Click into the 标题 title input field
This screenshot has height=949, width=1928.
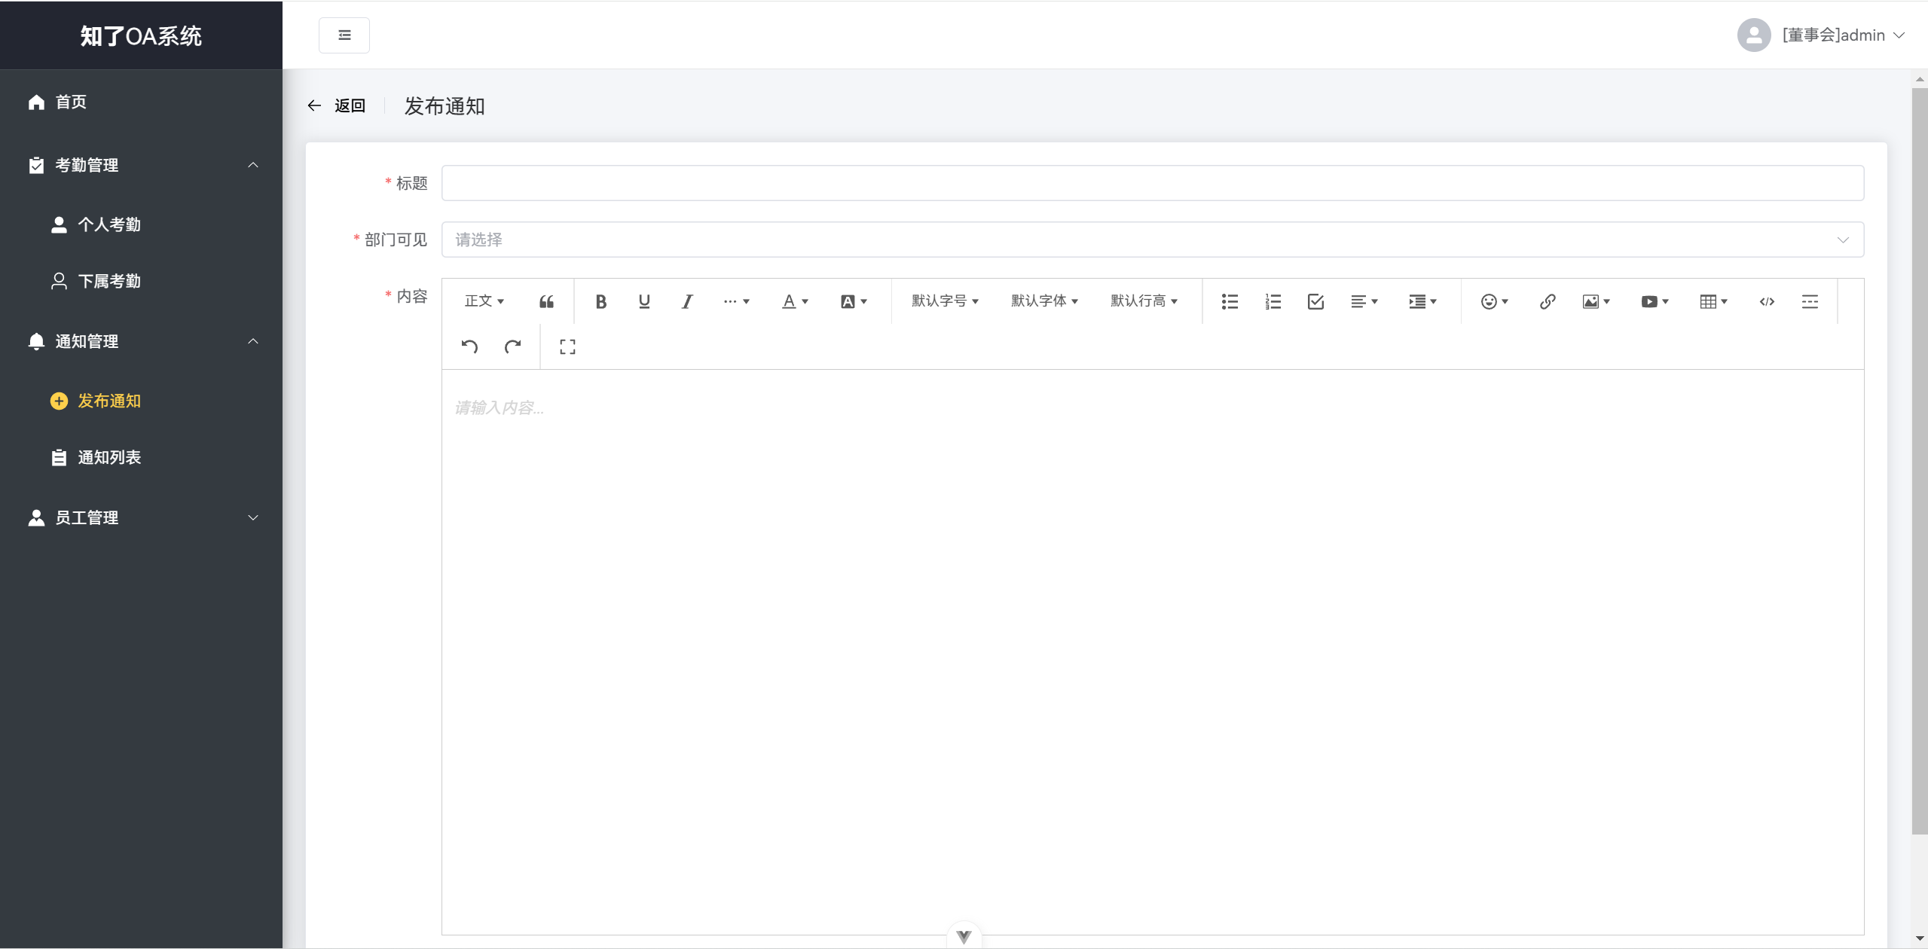[1153, 183]
